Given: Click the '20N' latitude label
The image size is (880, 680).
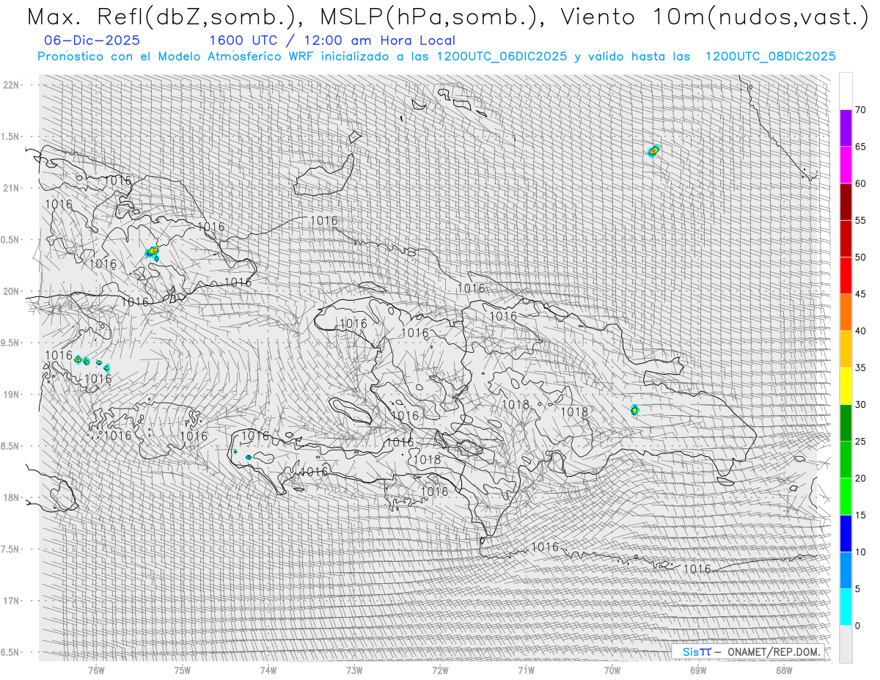Looking at the screenshot, I should (10, 291).
